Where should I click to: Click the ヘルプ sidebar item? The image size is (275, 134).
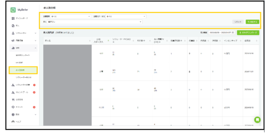tap(20, 122)
